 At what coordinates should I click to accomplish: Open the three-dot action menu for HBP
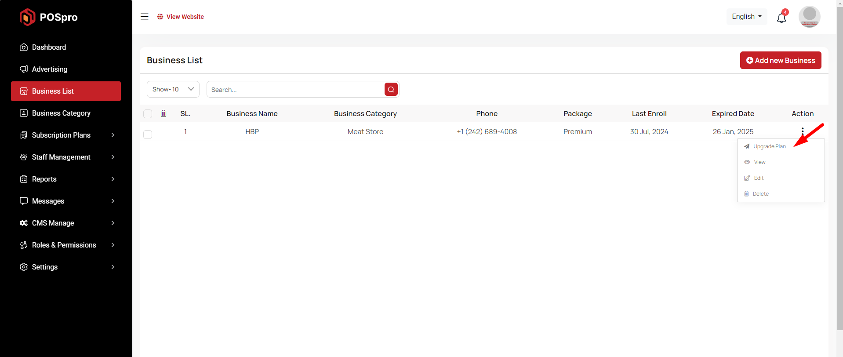click(802, 131)
